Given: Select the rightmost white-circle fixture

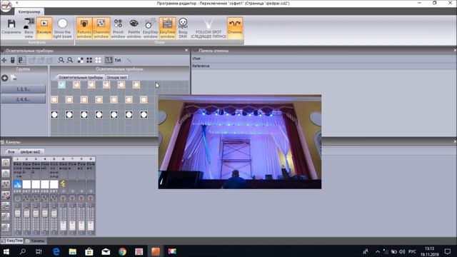Looking at the screenshot, I should pos(144,114).
